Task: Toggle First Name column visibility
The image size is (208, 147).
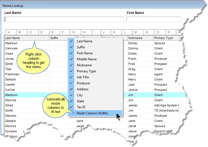Action: (x=95, y=53)
